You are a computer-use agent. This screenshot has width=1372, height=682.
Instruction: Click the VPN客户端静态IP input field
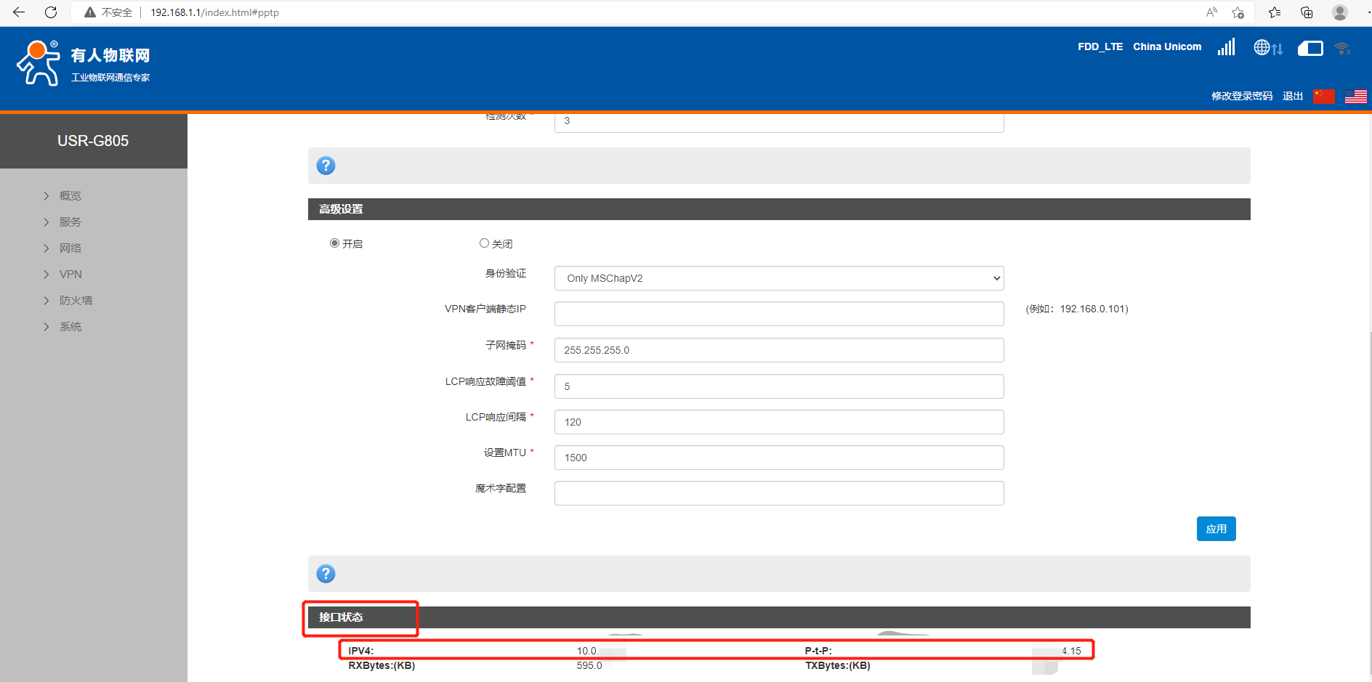pyautogui.click(x=778, y=314)
